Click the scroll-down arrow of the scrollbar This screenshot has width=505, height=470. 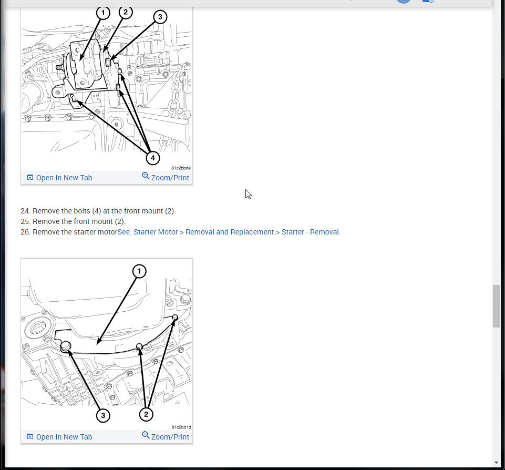coord(496,463)
